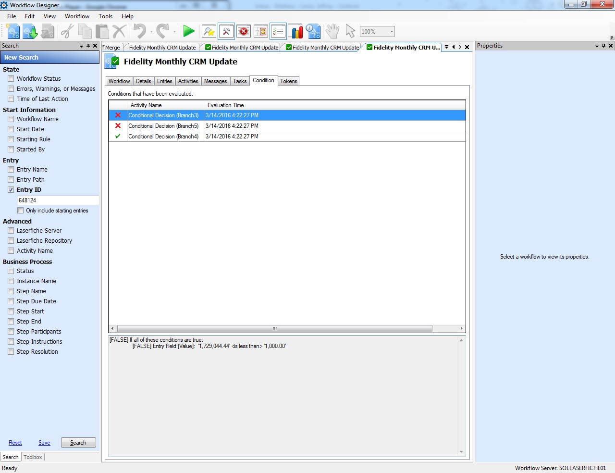Open the Properties pane options dropdown arrow

click(x=597, y=46)
